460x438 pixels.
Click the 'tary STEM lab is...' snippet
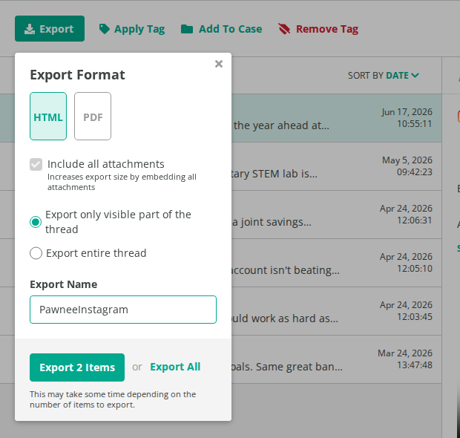275,174
